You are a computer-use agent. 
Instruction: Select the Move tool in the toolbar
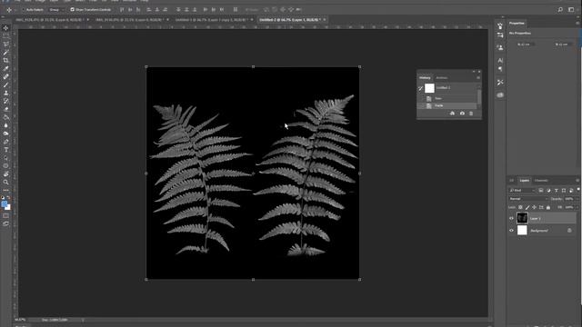[x=6, y=28]
